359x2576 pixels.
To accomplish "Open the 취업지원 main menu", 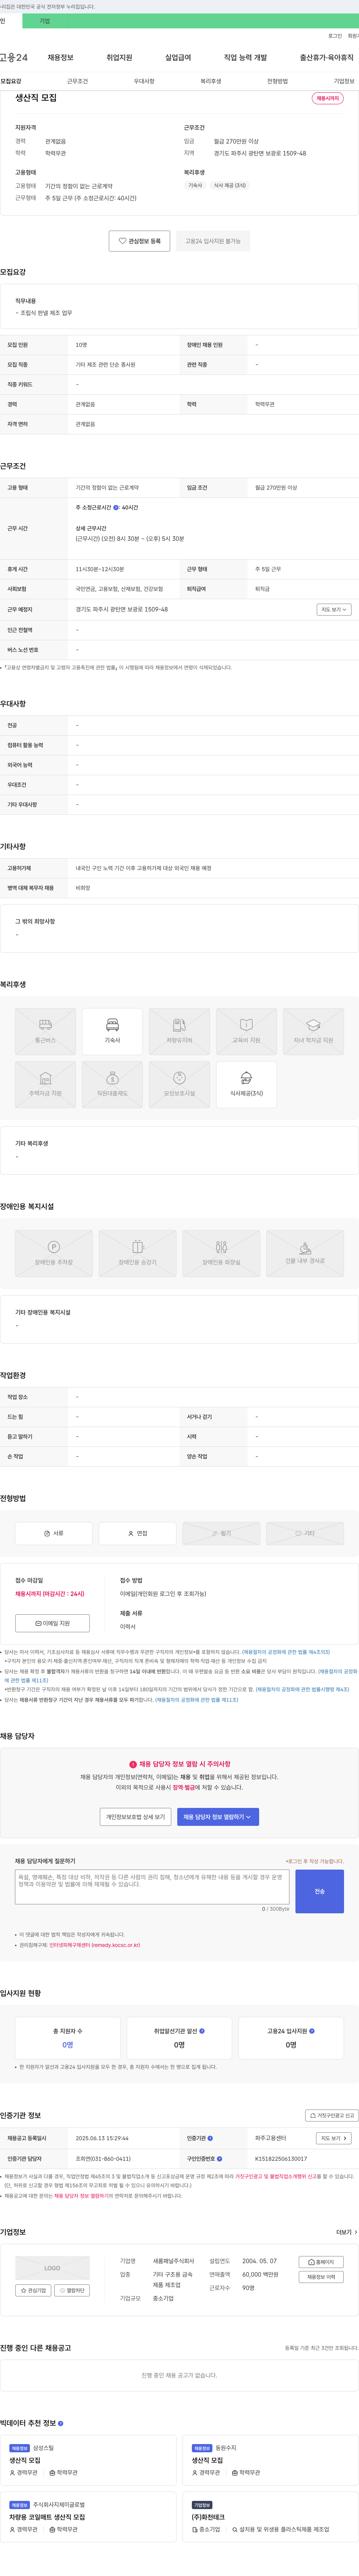I will pyautogui.click(x=119, y=58).
